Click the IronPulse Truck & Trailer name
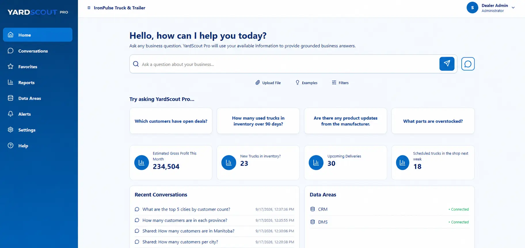This screenshot has height=248, width=525. pos(119,8)
